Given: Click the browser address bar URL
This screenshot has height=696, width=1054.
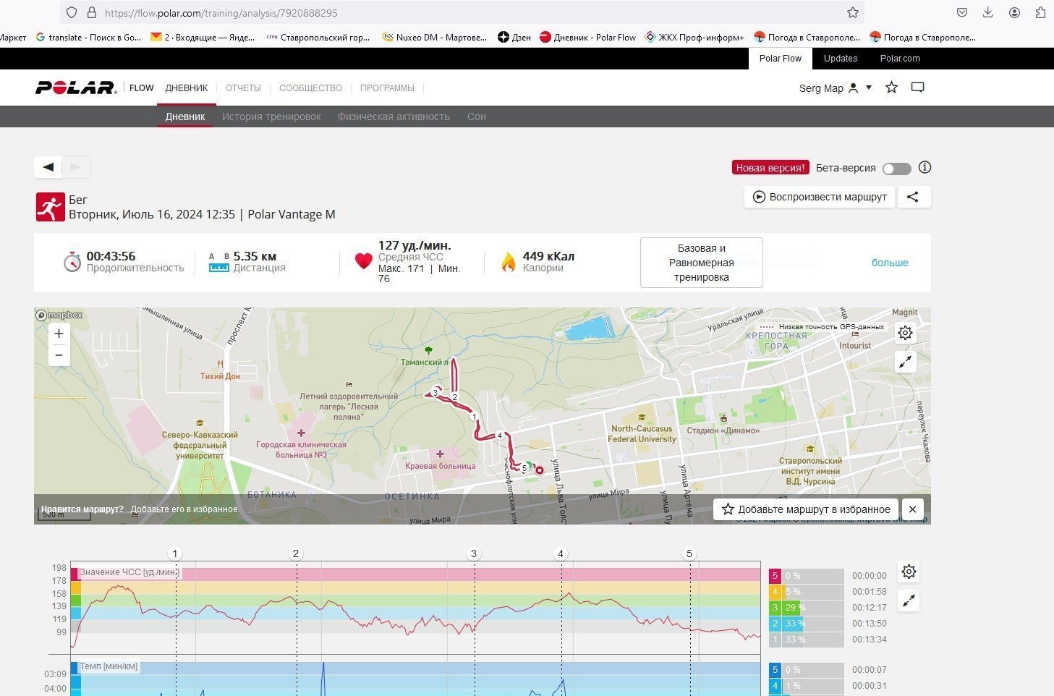Looking at the screenshot, I should [x=221, y=13].
